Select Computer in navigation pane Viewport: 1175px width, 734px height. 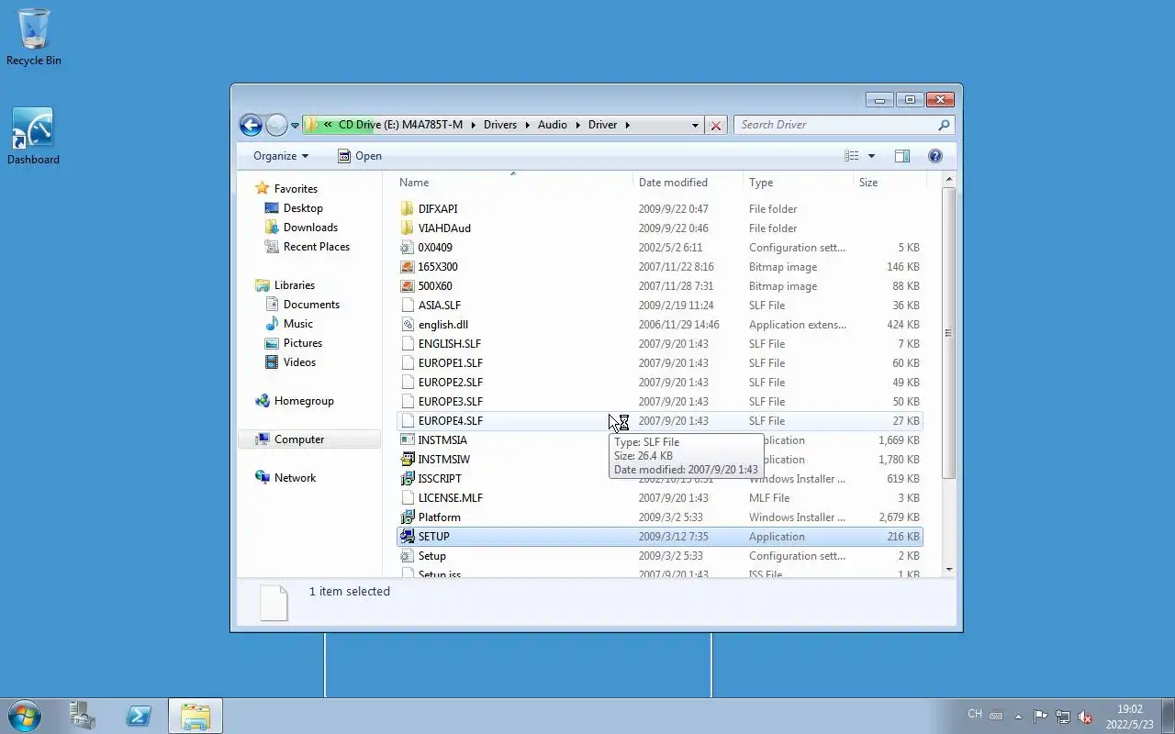click(x=299, y=439)
